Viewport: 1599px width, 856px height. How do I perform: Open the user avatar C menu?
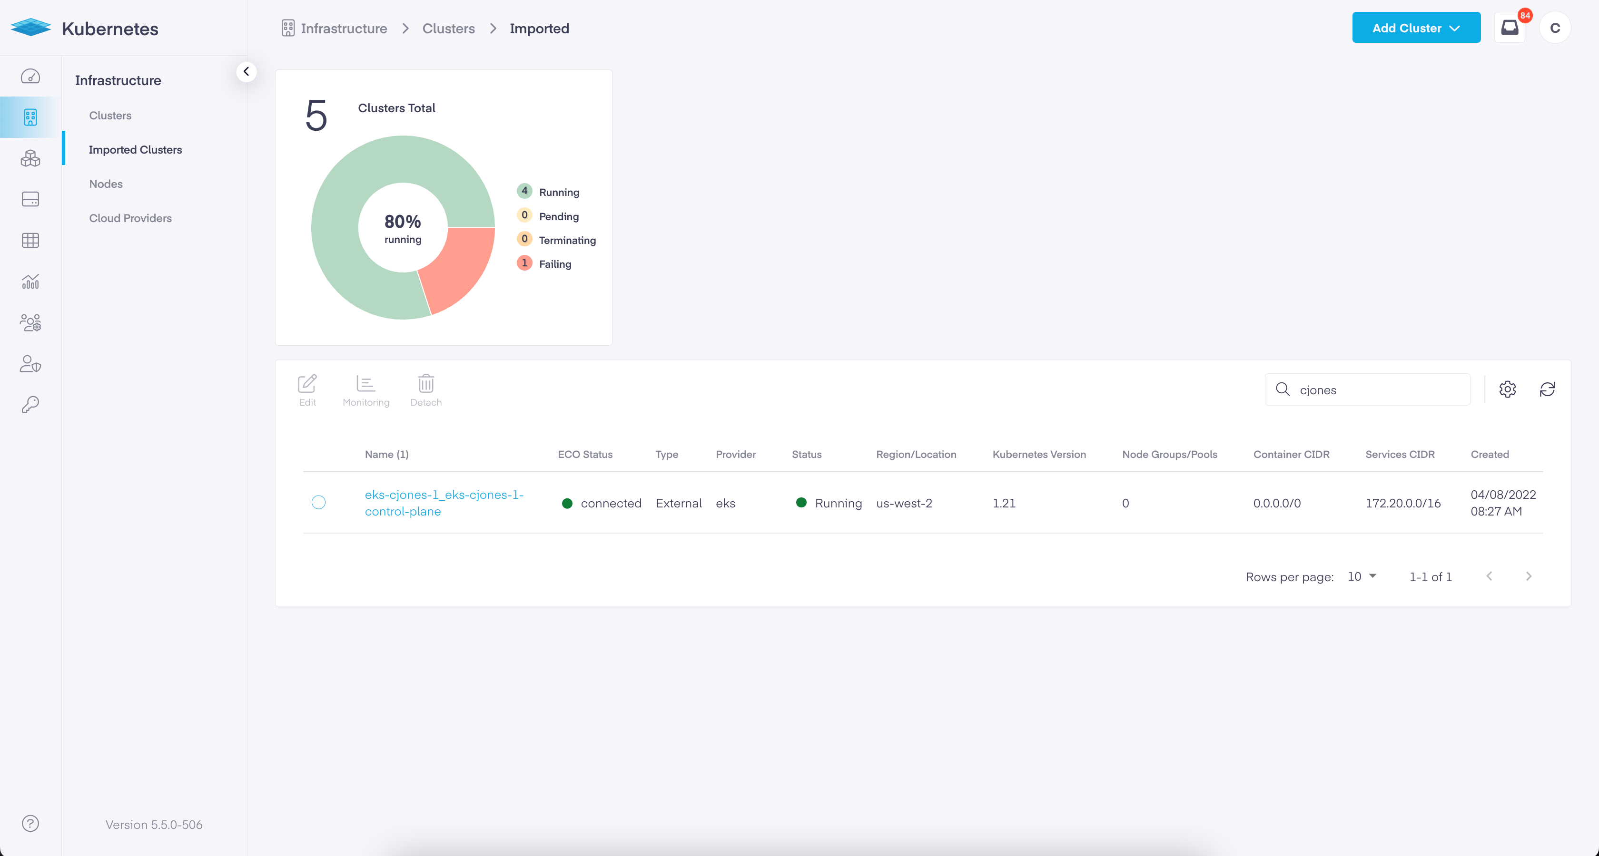point(1555,27)
